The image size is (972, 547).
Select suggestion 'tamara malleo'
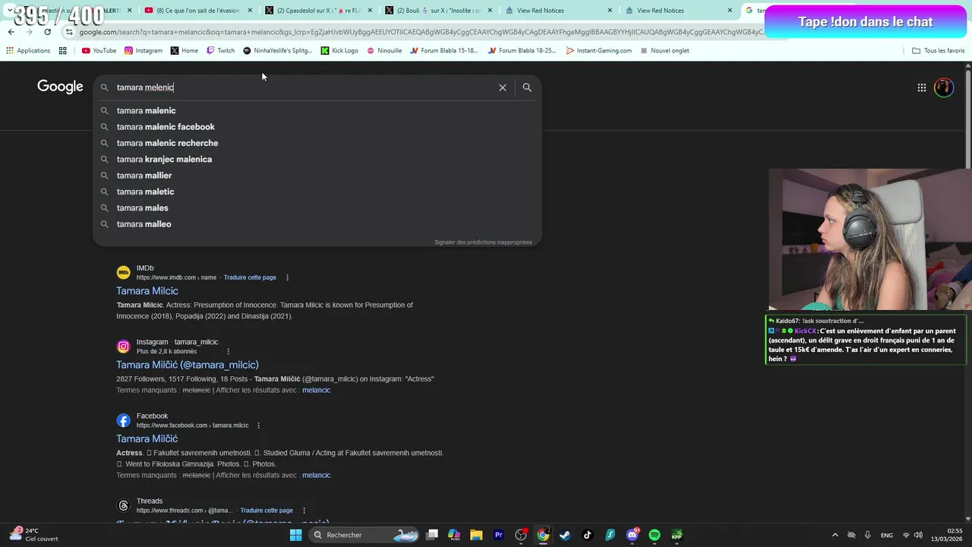pyautogui.click(x=317, y=224)
